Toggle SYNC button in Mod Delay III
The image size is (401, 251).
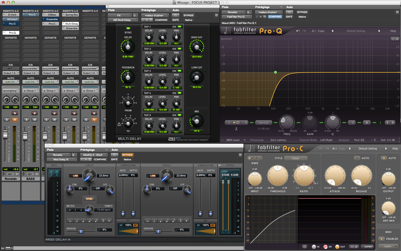point(89,199)
